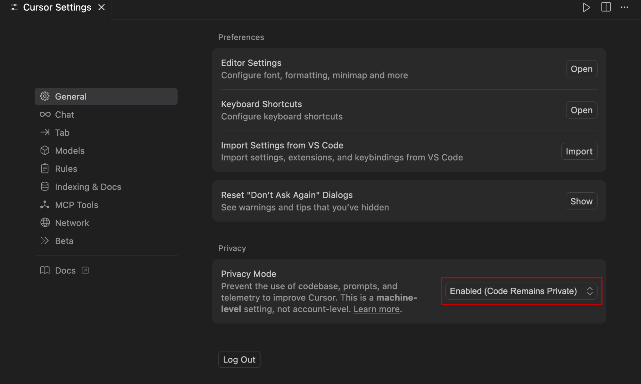Go to the Network settings section

[106, 223]
